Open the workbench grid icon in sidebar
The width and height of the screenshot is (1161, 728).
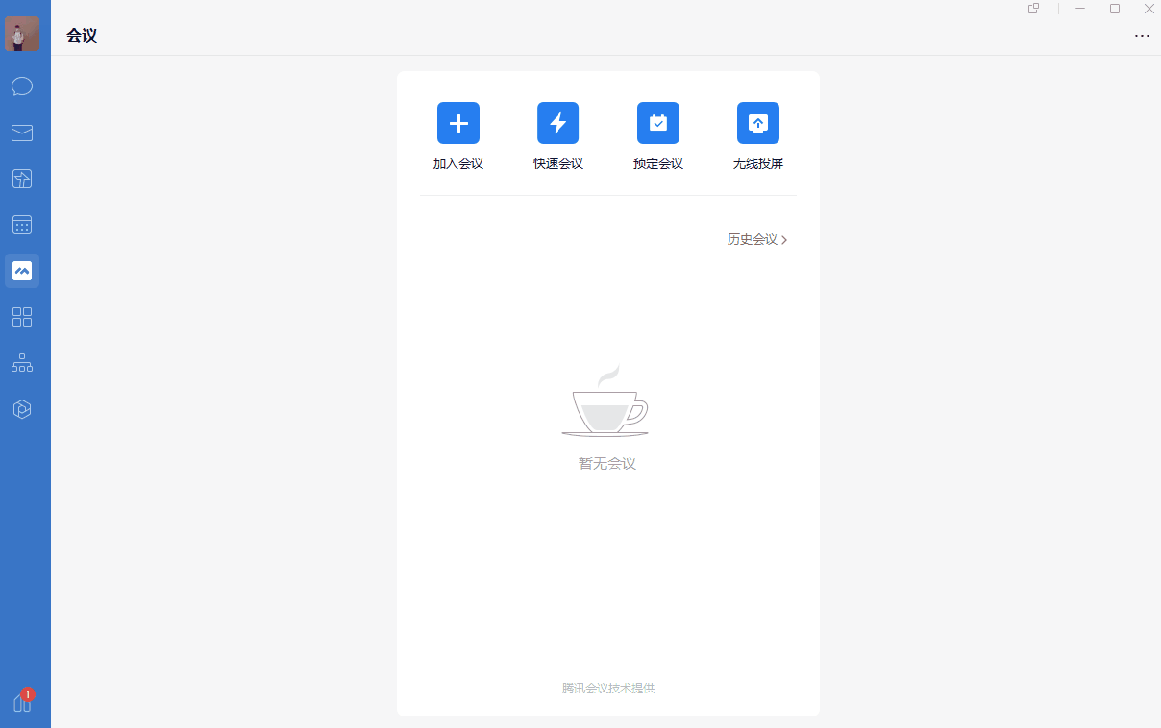(x=22, y=317)
